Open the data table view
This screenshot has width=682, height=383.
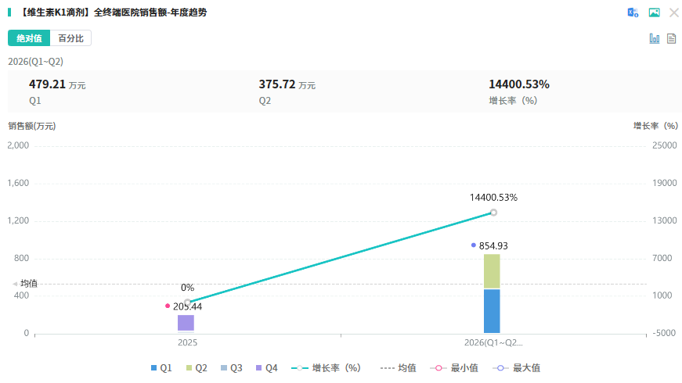(672, 38)
